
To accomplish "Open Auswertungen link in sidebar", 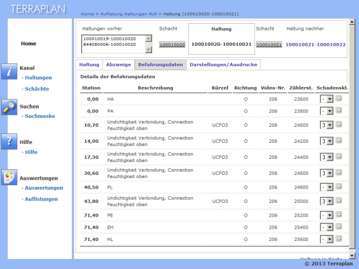I will [x=44, y=188].
